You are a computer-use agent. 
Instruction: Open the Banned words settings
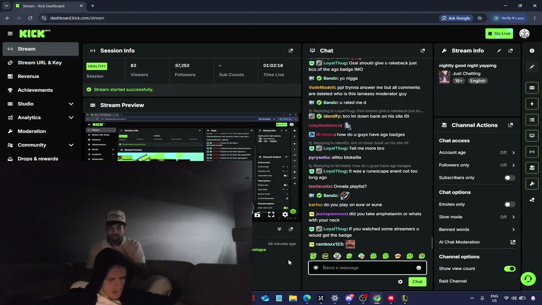pyautogui.click(x=477, y=230)
